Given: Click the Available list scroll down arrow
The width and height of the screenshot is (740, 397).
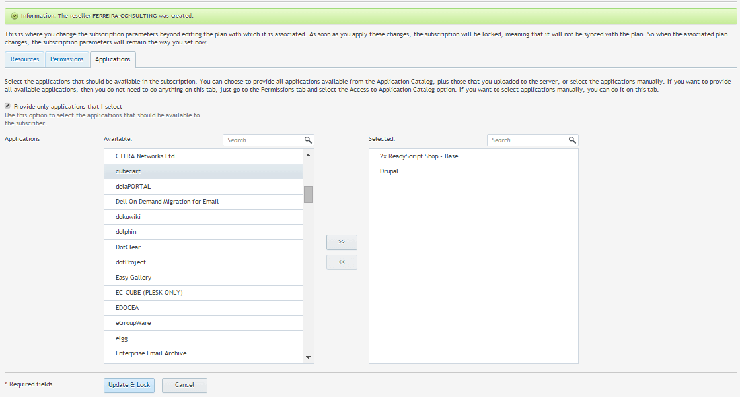Looking at the screenshot, I should coord(308,357).
